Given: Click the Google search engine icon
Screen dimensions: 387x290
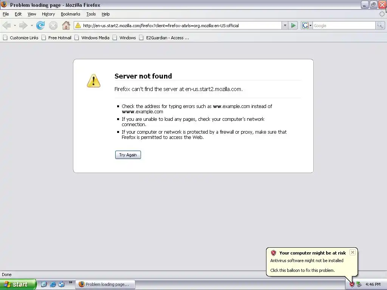Looking at the screenshot, I should tap(305, 25).
